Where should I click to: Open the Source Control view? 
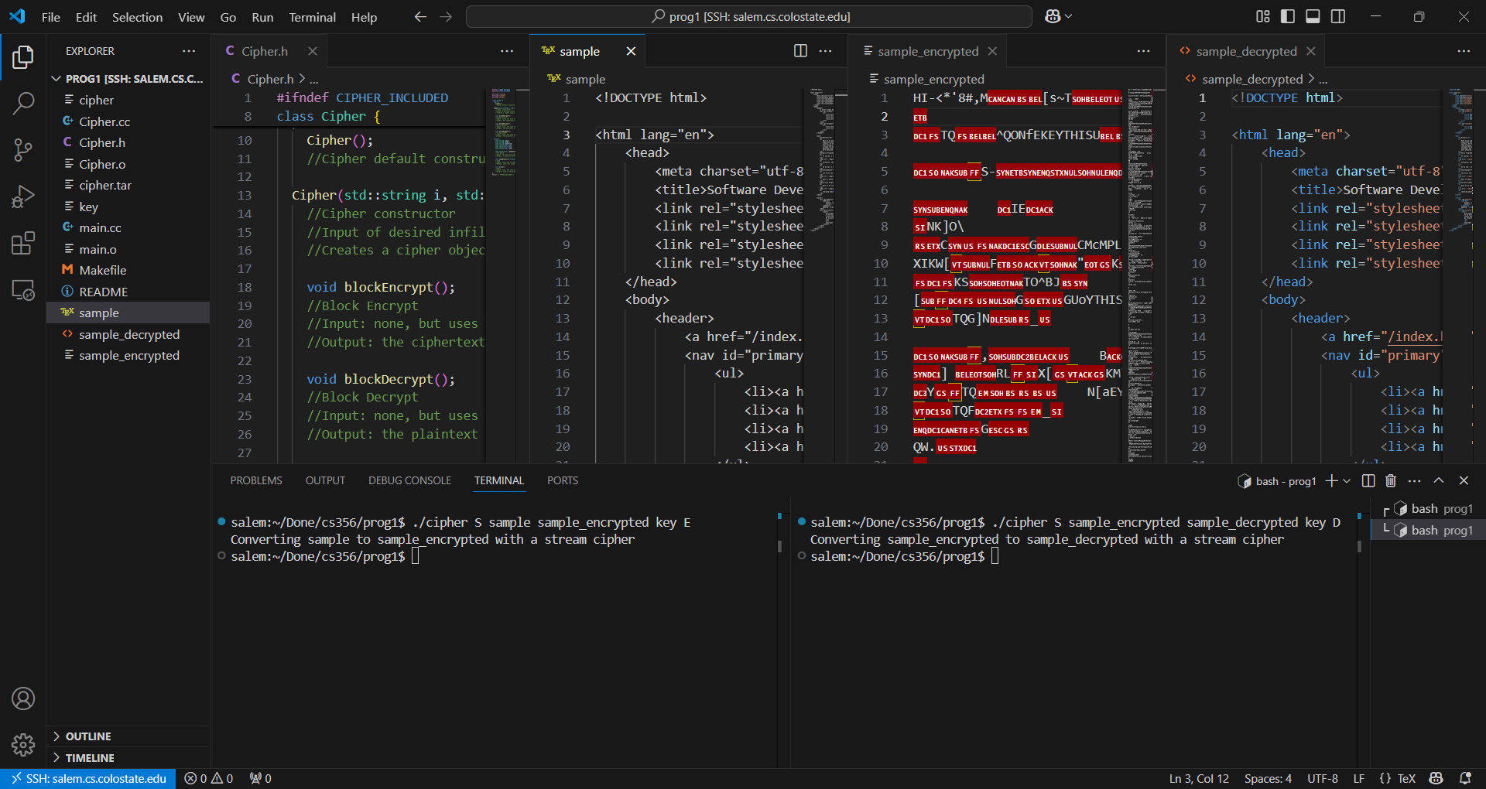coord(23,150)
